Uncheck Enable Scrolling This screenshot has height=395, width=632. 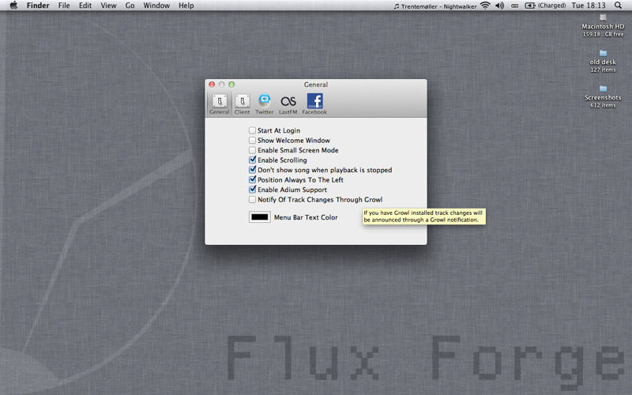coord(252,160)
